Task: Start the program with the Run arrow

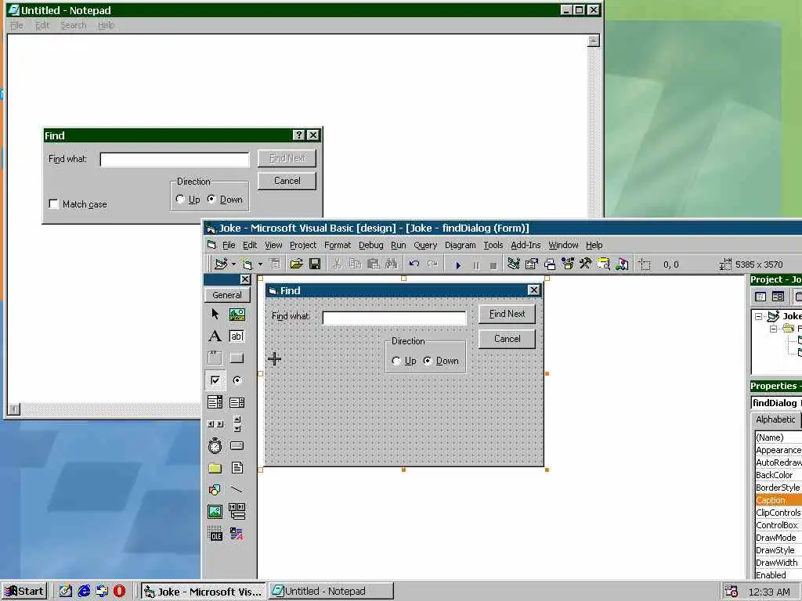Action: [x=458, y=265]
